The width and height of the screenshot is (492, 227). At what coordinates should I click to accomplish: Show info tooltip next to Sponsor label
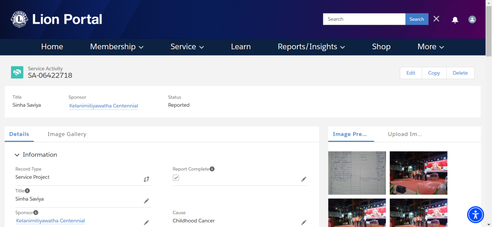36,212
